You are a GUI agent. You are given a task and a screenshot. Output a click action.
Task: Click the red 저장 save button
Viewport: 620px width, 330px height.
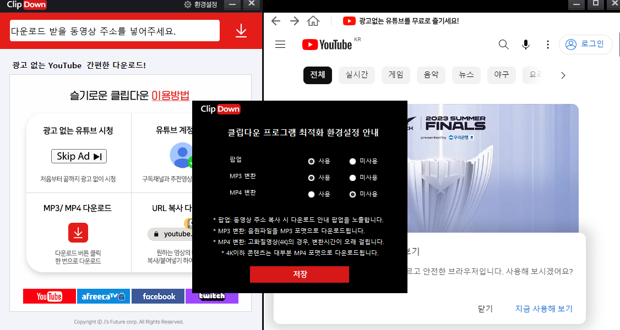(x=300, y=274)
